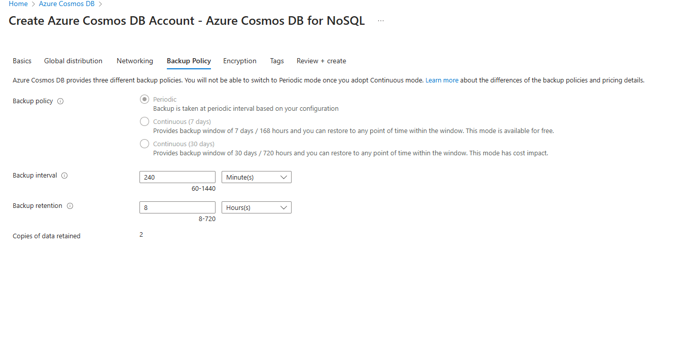Click the copies of data retained value 2

point(141,235)
